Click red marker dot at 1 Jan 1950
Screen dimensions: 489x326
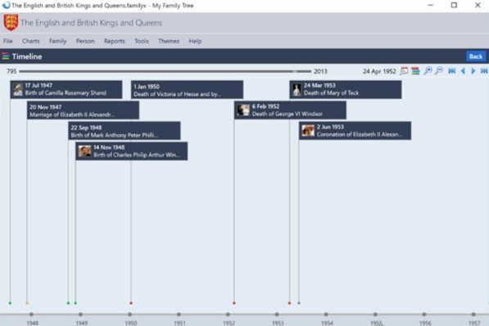coord(131,303)
